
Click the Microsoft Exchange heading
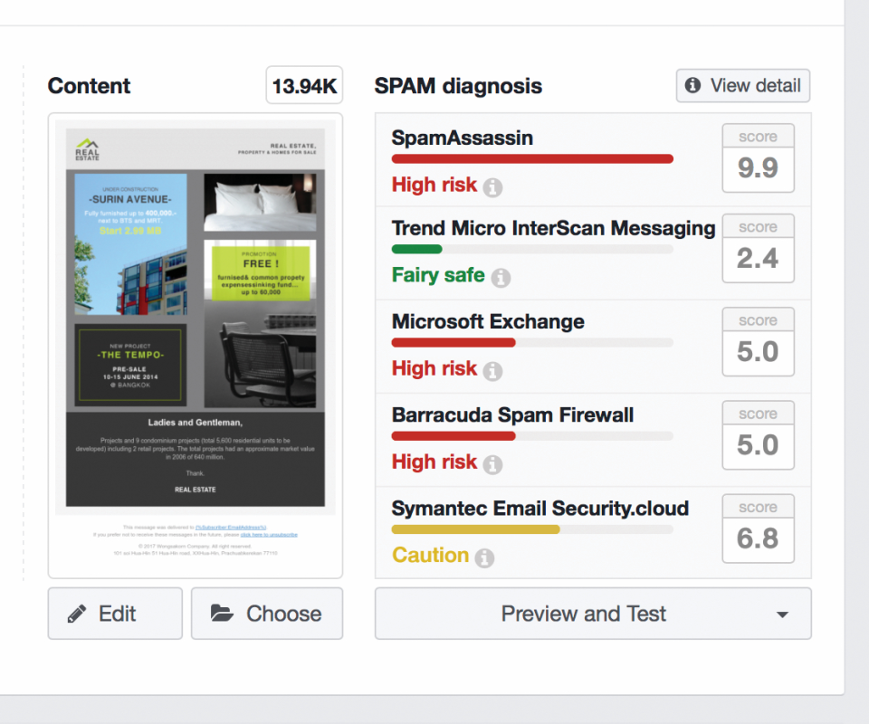tap(488, 322)
